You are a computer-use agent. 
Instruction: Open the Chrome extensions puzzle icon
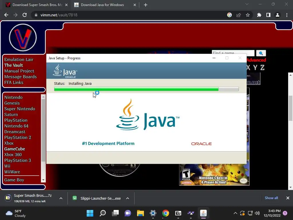(259, 15)
